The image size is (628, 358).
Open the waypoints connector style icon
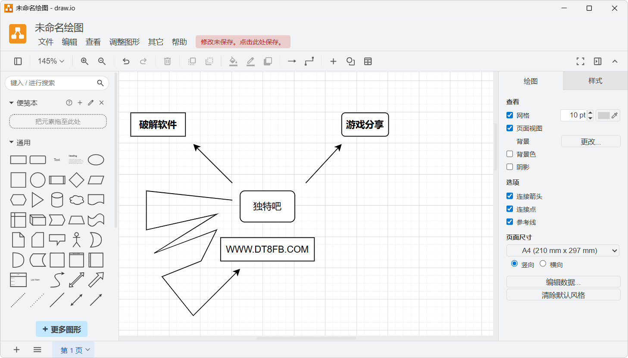click(x=309, y=62)
